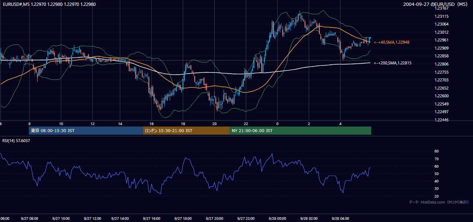Click hour label 10 below price chart
The image size is (473, 222).
[61, 124]
